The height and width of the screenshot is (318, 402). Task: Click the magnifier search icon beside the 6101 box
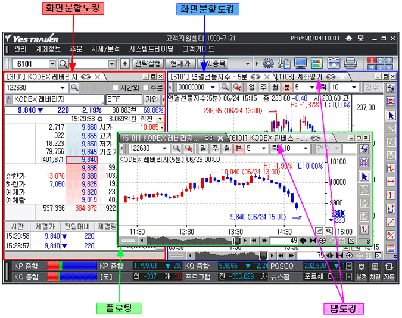pyautogui.click(x=64, y=64)
